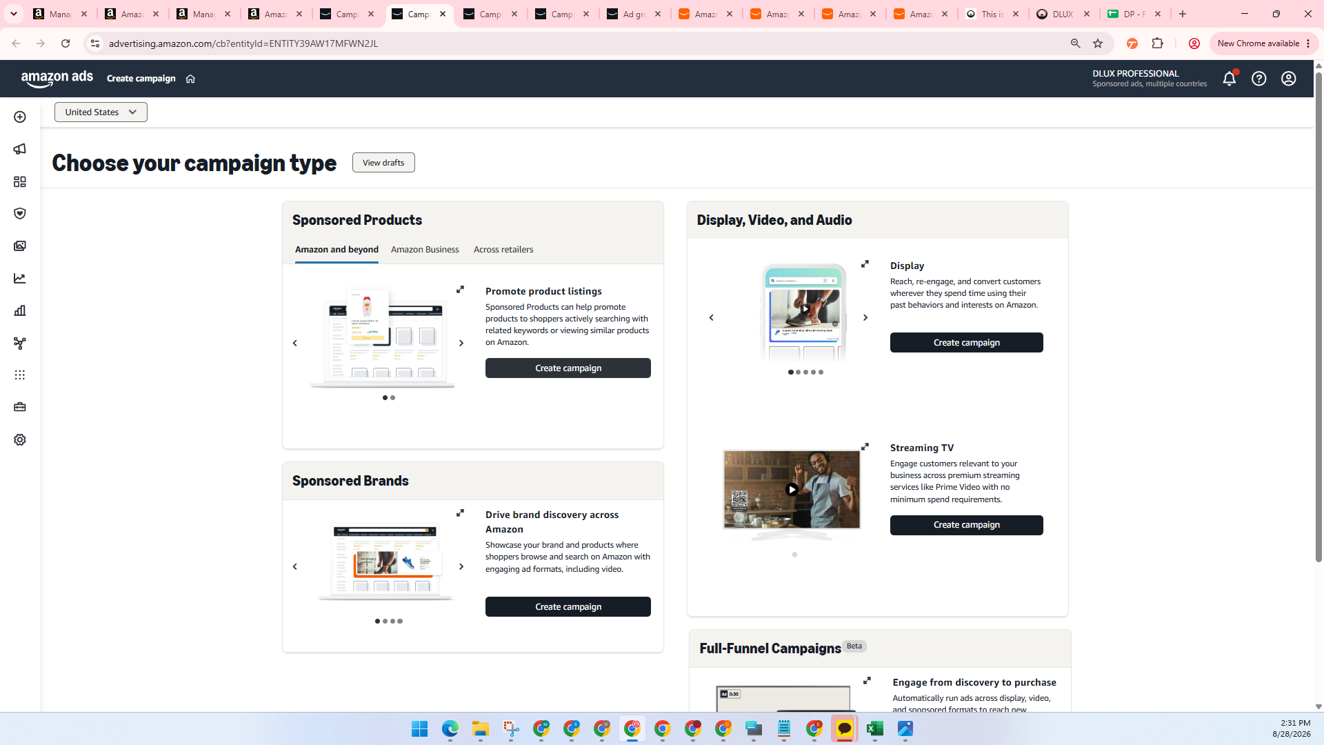Image resolution: width=1324 pixels, height=745 pixels.
Task: Click the home icon beside Create campaign
Action: pos(190,79)
